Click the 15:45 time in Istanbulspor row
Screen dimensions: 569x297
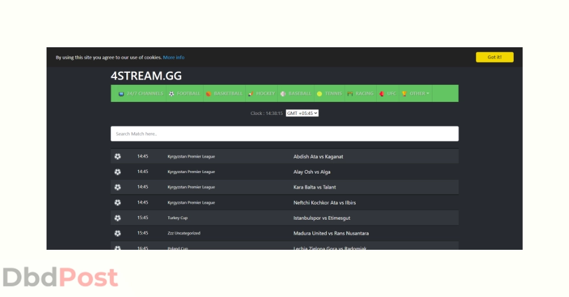point(143,218)
